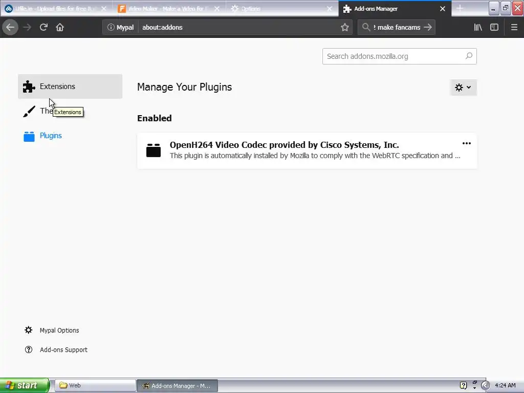
Task: Close the Ufile.io tab
Action: click(x=104, y=9)
